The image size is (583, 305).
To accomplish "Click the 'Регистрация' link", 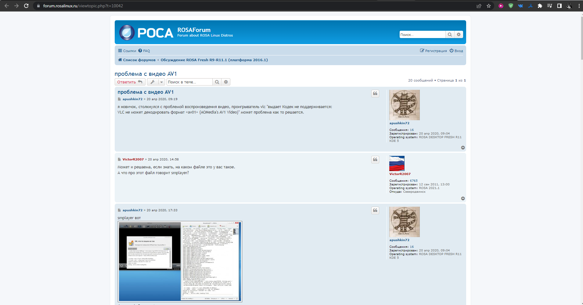I will pyautogui.click(x=434, y=51).
